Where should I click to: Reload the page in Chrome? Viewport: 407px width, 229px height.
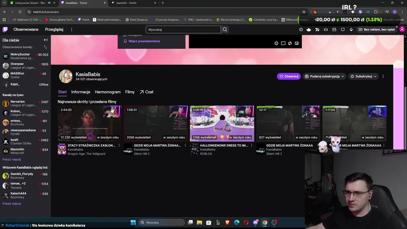(20, 12)
